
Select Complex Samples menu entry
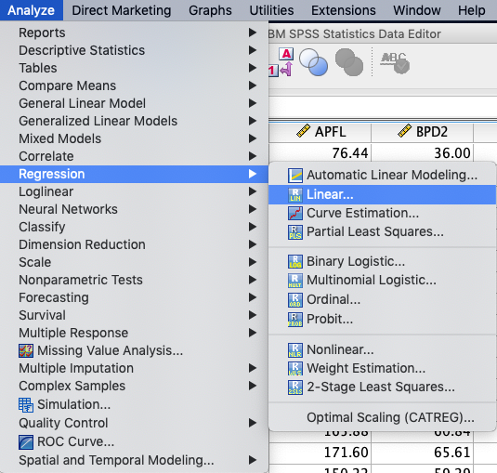click(134, 386)
